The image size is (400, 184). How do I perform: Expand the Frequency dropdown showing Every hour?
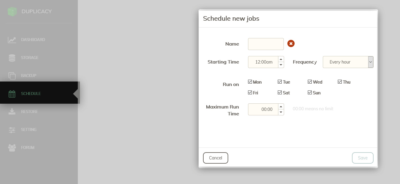point(348,62)
